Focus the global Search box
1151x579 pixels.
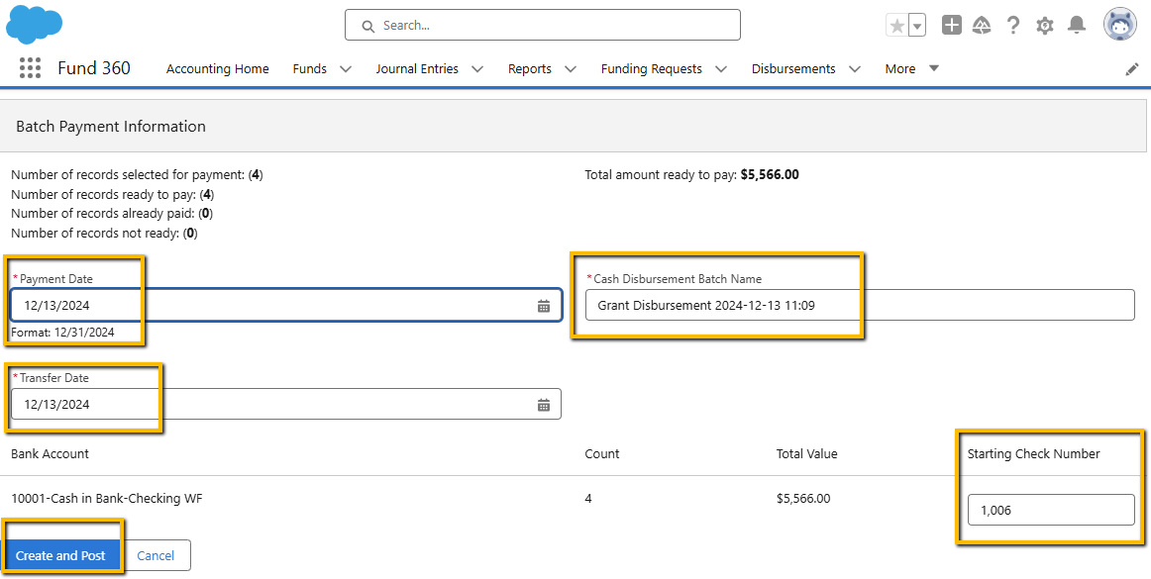tap(543, 25)
